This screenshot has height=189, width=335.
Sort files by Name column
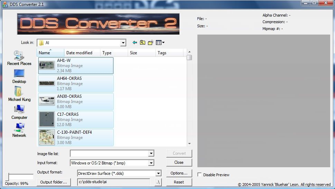[x=50, y=53]
